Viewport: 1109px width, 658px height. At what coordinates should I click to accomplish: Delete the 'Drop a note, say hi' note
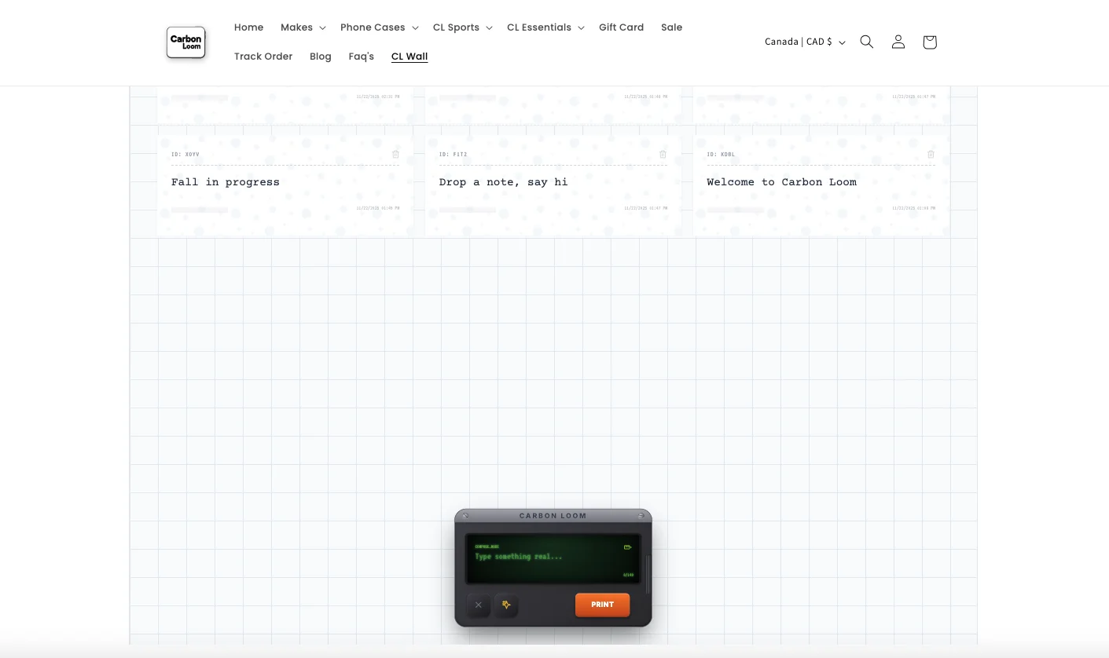pyautogui.click(x=663, y=155)
